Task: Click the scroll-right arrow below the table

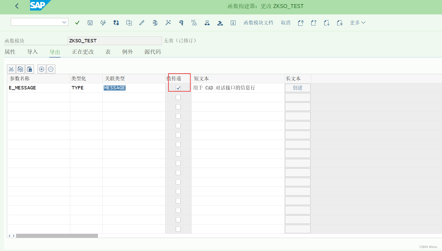Action: coord(14,236)
